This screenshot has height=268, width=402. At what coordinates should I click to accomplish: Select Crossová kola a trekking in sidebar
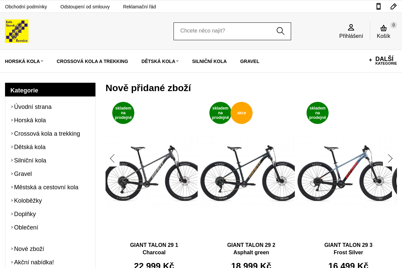coord(47,134)
